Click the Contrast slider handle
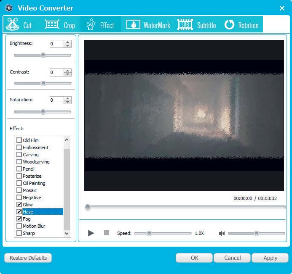This screenshot has height=274, width=292. [x=43, y=83]
